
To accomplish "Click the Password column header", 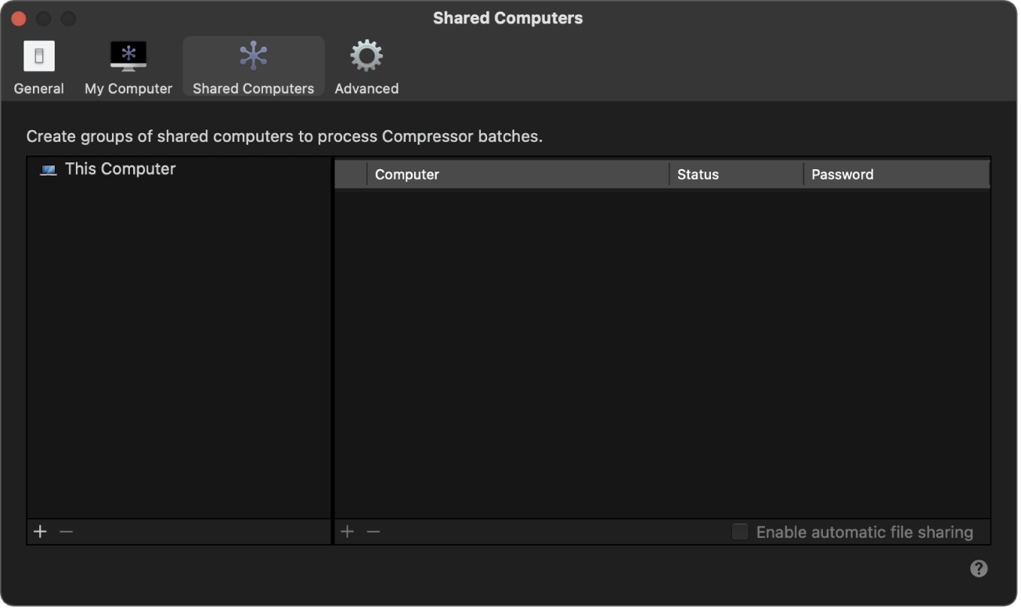I will coord(842,174).
